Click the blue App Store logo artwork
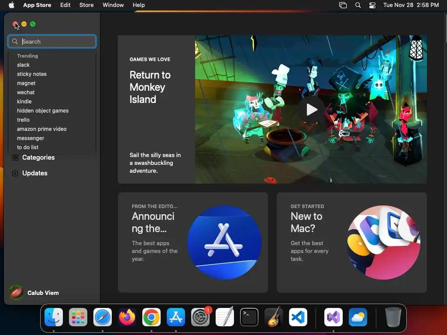 224,243
